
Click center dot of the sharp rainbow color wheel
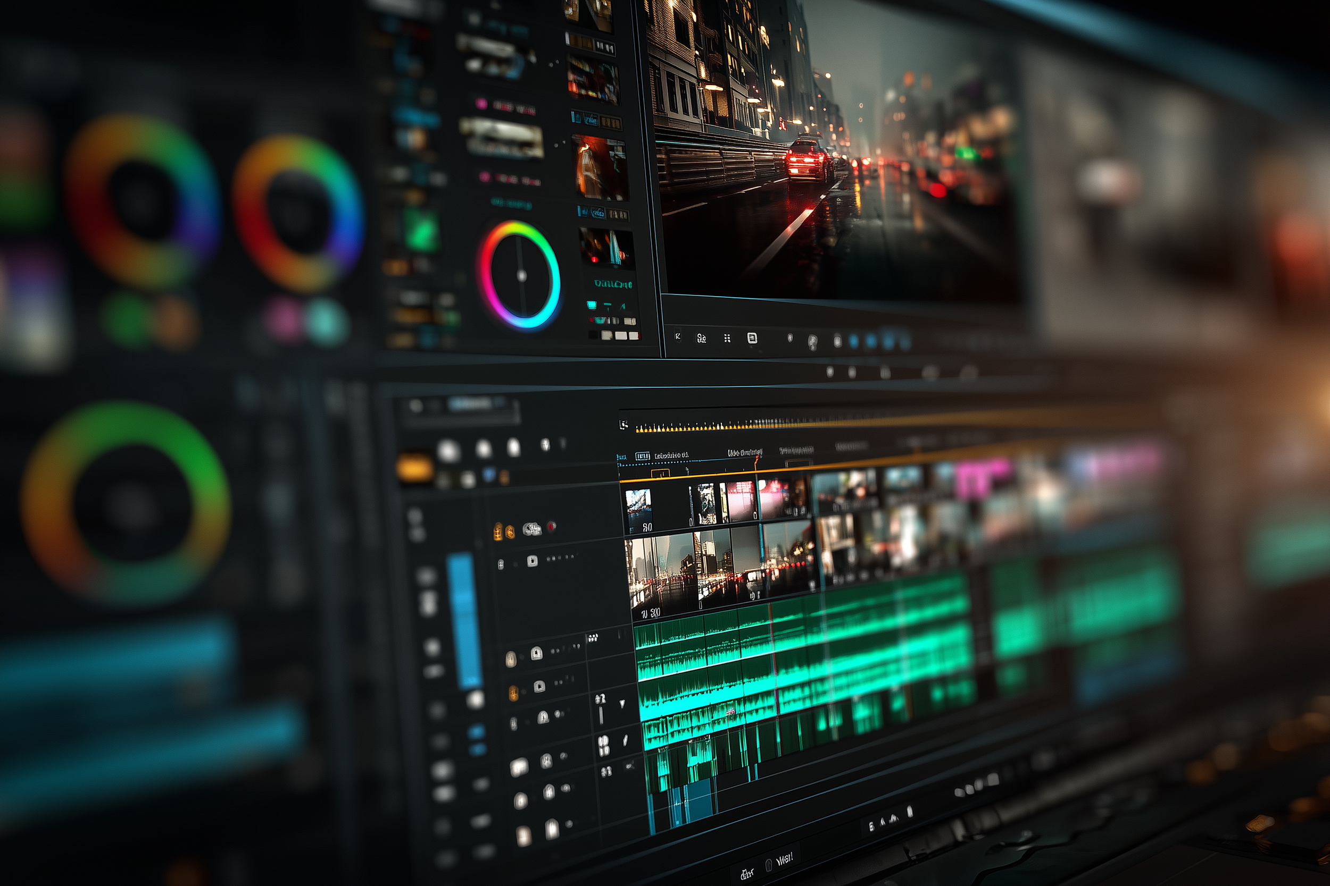pyautogui.click(x=521, y=276)
